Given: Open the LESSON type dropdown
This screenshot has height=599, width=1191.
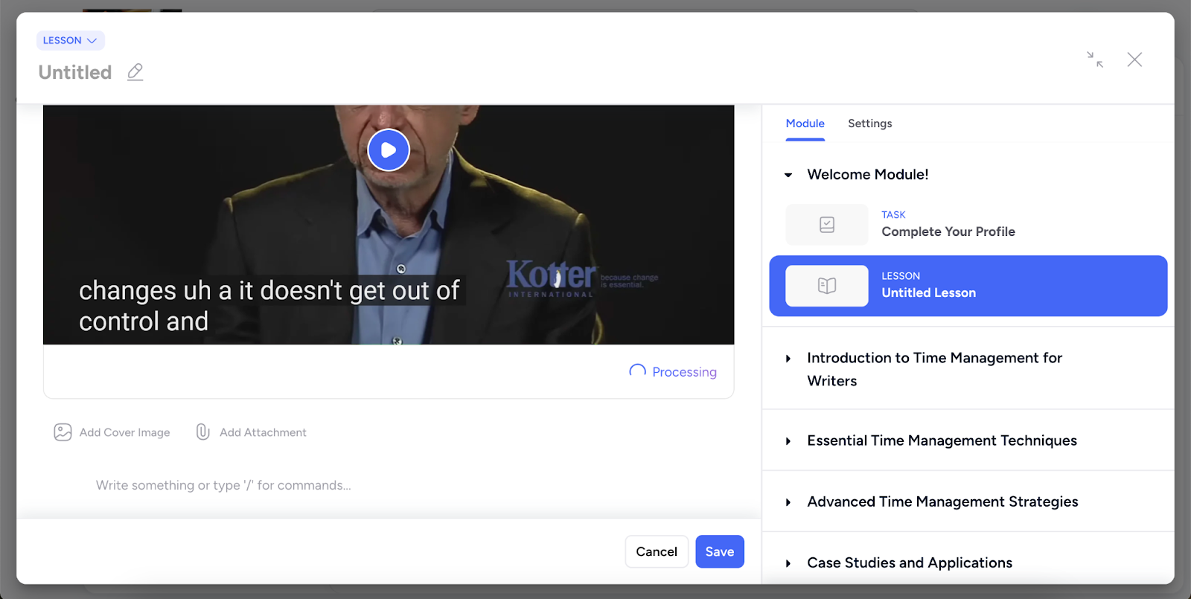Looking at the screenshot, I should point(70,40).
